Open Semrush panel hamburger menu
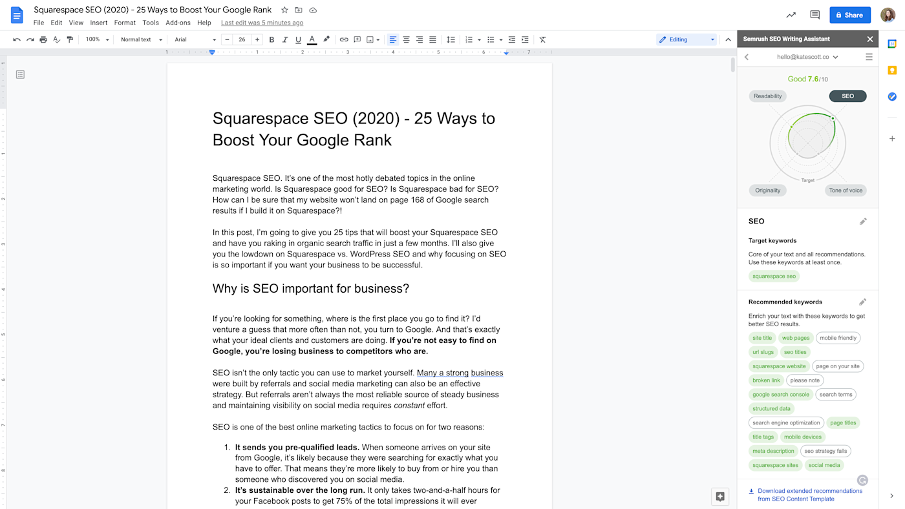This screenshot has height=509, width=905. (869, 57)
